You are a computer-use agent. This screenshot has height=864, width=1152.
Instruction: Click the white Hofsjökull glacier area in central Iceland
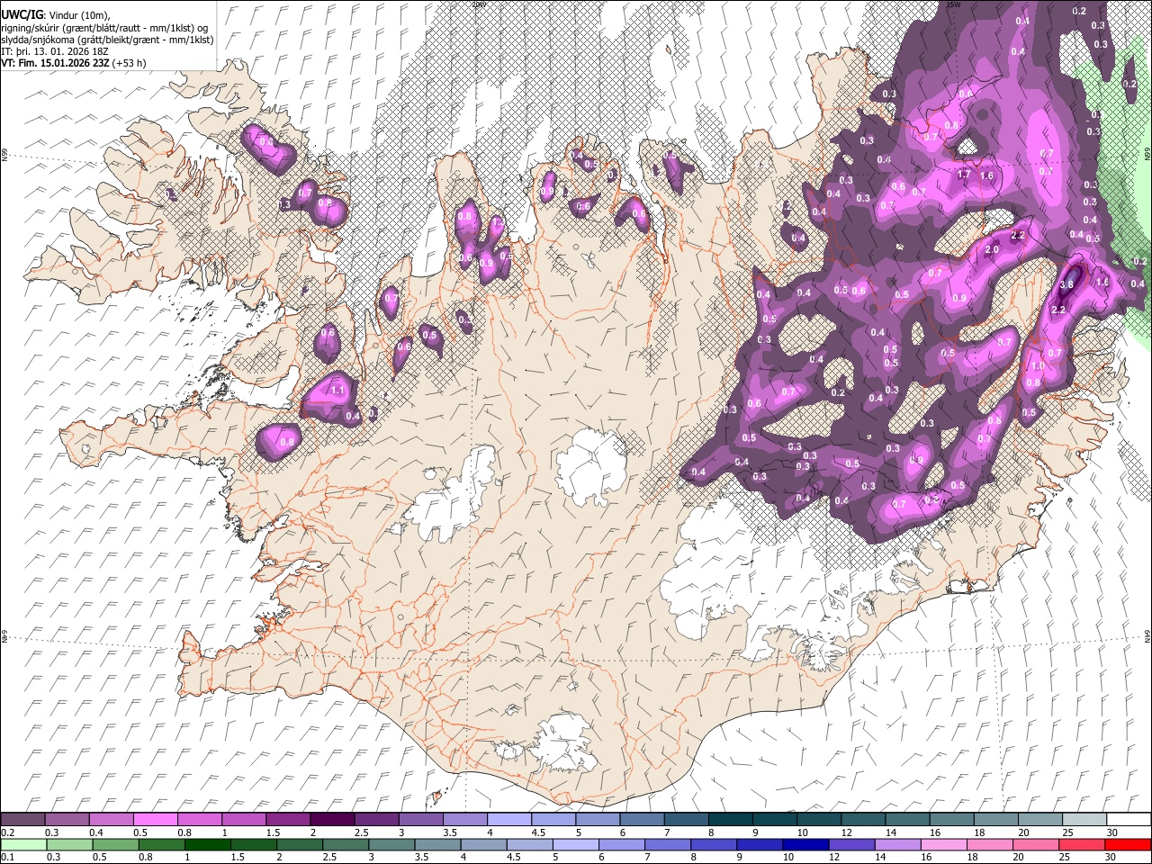coord(591,466)
